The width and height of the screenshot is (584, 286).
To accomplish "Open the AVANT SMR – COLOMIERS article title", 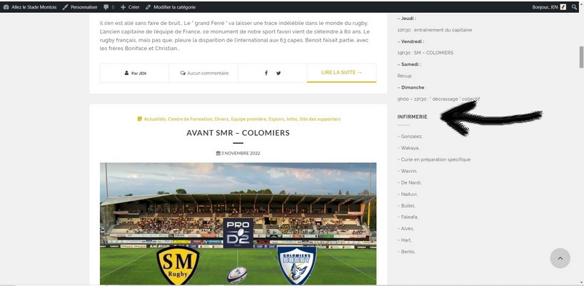I will click(238, 133).
